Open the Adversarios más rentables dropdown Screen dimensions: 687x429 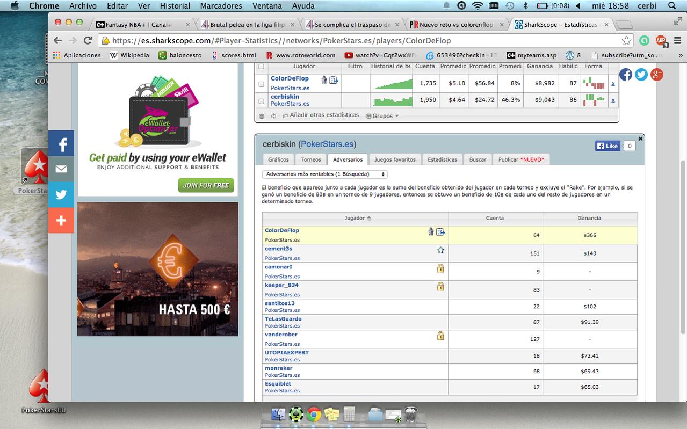pyautogui.click(x=325, y=174)
